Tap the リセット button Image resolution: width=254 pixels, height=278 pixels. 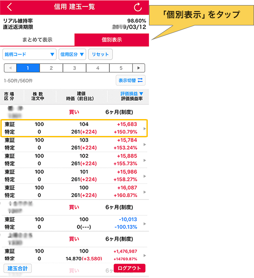coord(100,54)
